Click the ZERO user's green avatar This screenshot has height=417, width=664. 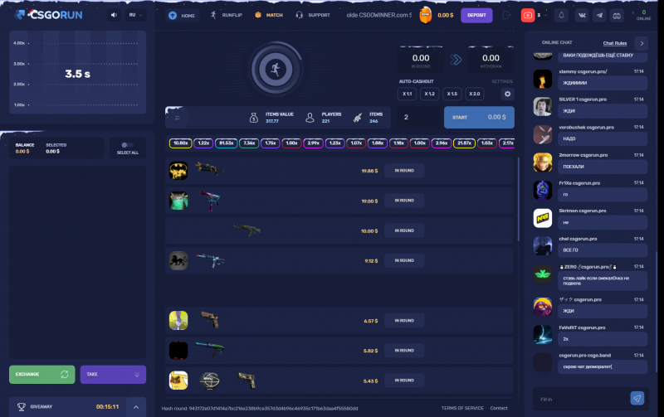(543, 274)
